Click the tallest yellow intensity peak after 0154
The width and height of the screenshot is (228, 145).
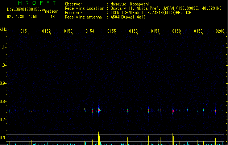[x=99, y=138]
